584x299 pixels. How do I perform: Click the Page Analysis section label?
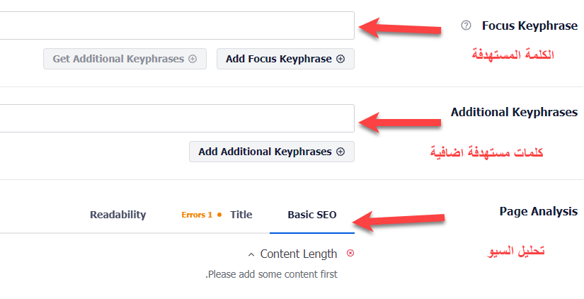click(x=539, y=211)
